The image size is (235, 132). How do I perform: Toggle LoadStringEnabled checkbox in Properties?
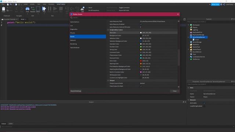[x=204, y=106]
